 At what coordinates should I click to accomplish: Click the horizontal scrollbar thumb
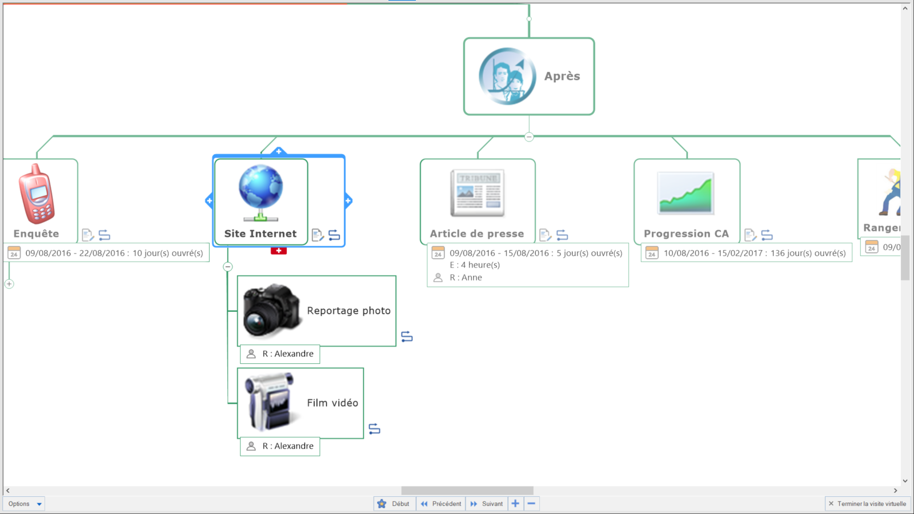(x=467, y=491)
